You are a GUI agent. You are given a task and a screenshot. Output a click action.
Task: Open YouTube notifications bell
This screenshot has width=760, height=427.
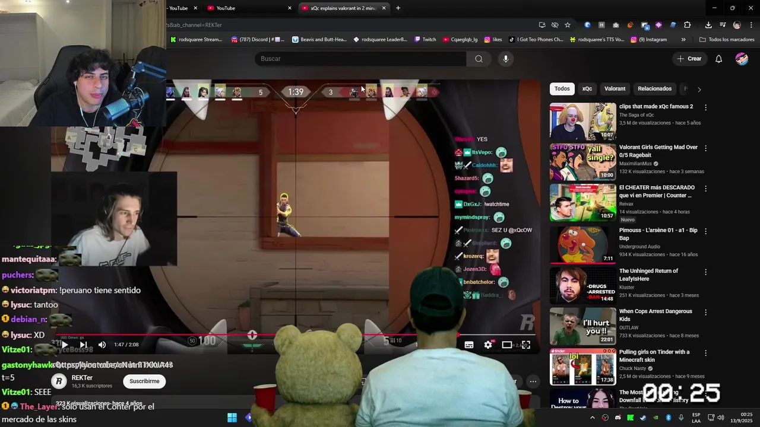coord(718,59)
